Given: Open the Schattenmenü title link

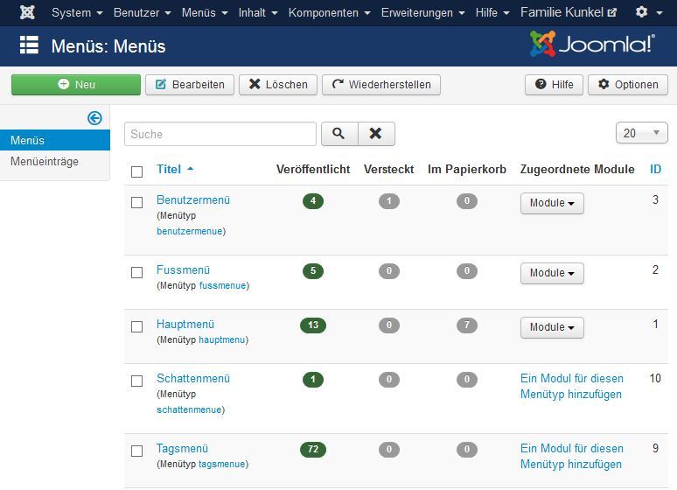Looking at the screenshot, I should pyautogui.click(x=193, y=379).
